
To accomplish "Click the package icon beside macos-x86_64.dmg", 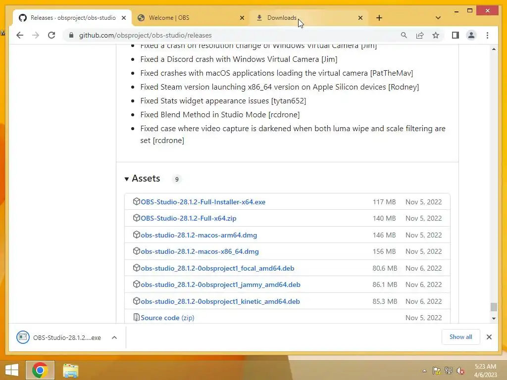I will [137, 251].
